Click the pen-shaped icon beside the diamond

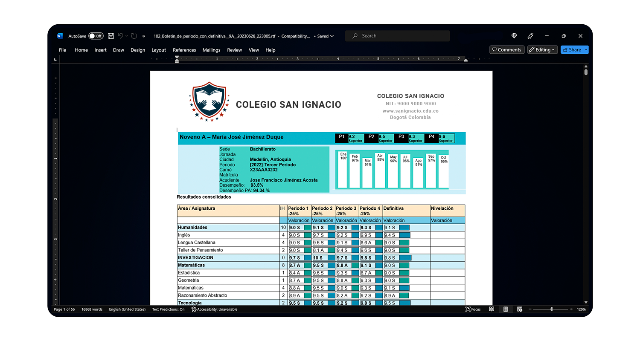[x=530, y=36]
